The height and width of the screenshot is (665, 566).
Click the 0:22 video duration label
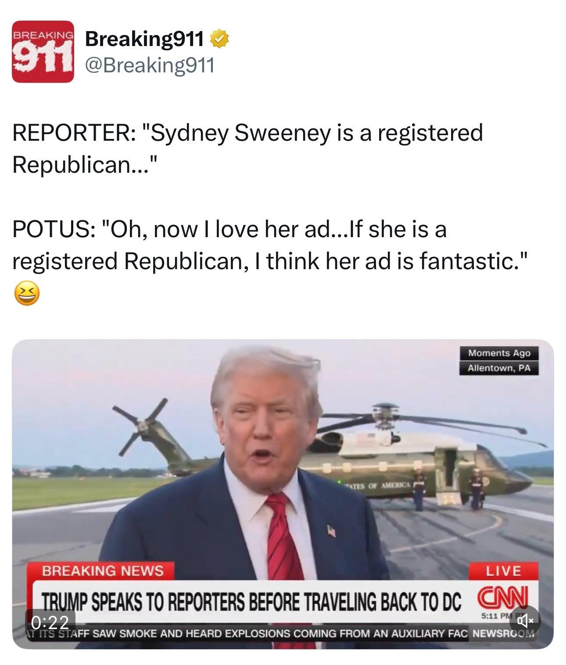[x=50, y=622]
